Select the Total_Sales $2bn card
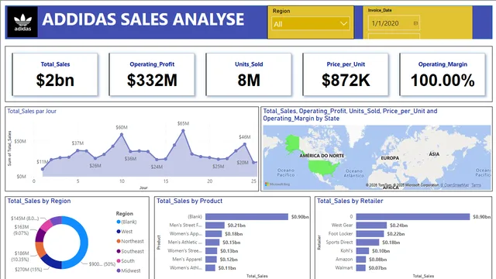The width and height of the screenshot is (496, 279). pos(55,74)
